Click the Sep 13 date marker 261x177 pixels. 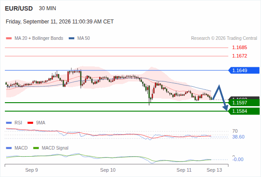point(214,170)
